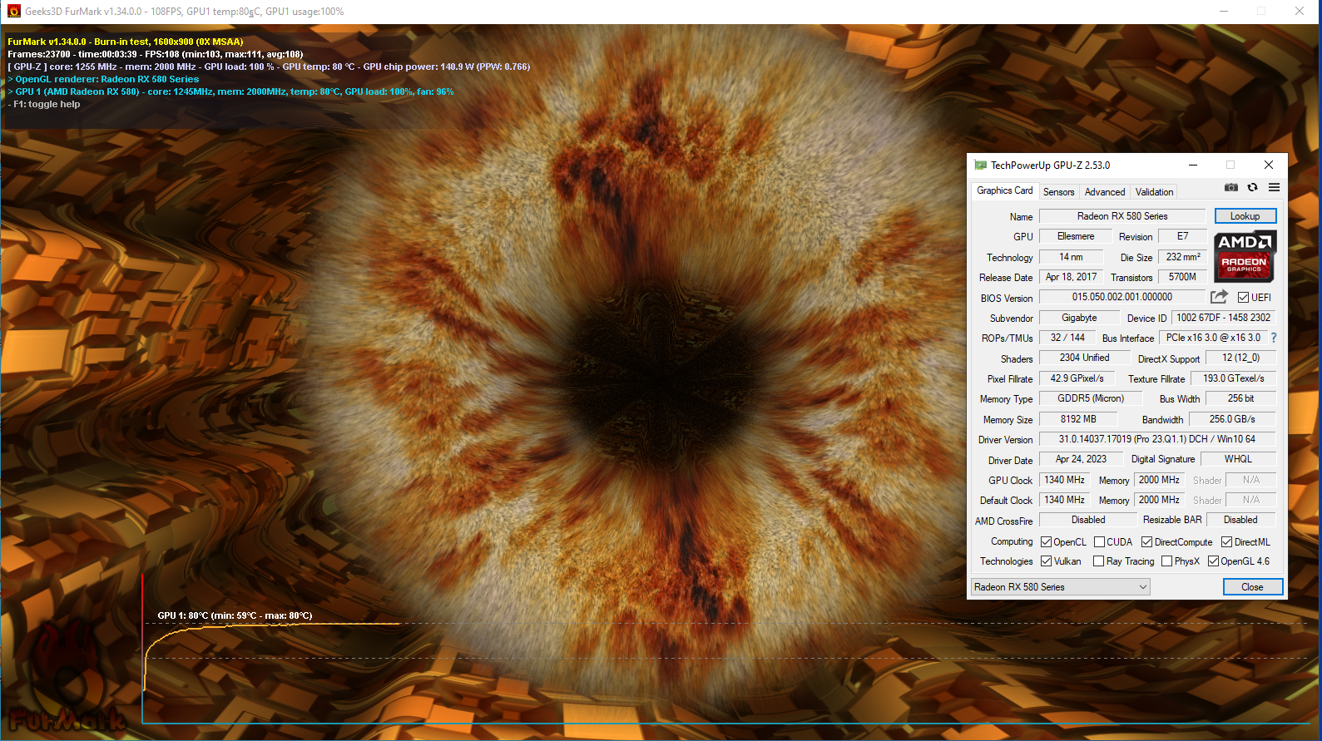
Task: Click the GPU-Z title bar app icon
Action: (x=980, y=165)
